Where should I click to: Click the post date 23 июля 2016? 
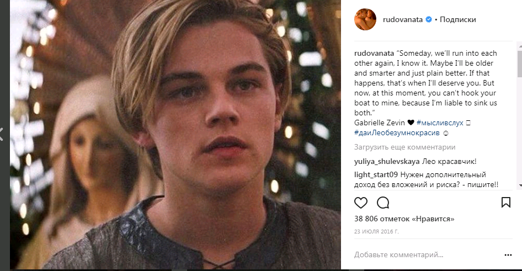(377, 232)
